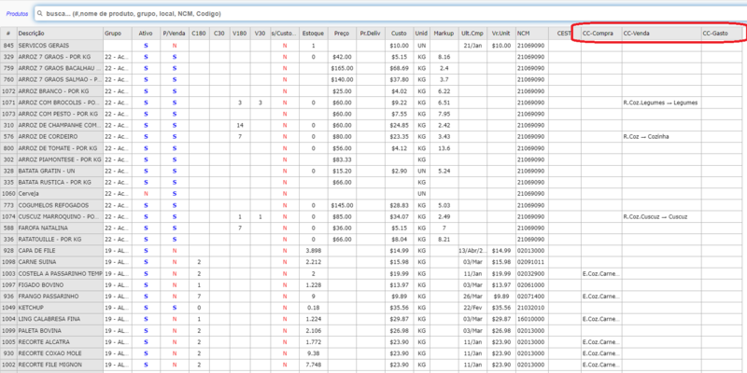Select the RATATOUILLE - POR KG product
Viewport: 747px width, 373px height.
(60, 240)
